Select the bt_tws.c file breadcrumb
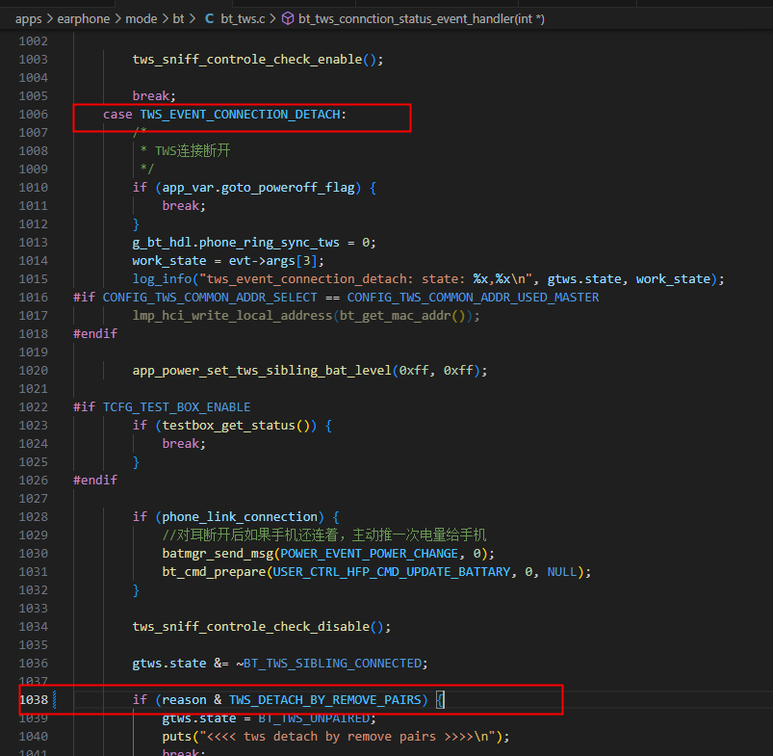The width and height of the screenshot is (773, 756). (x=243, y=18)
